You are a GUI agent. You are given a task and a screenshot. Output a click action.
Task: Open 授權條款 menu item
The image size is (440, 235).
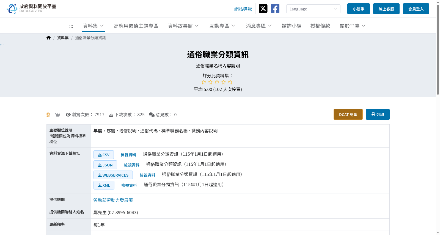click(320, 26)
